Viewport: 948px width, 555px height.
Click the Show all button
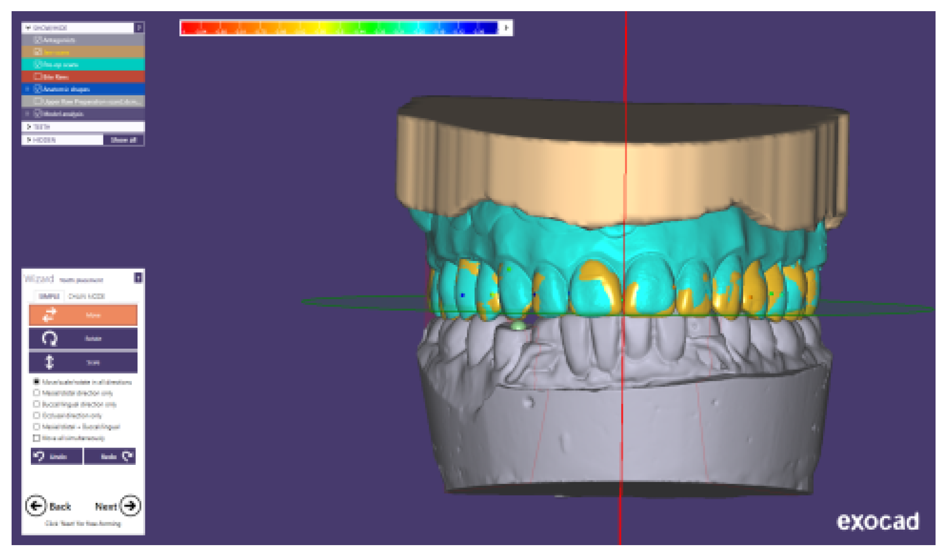[124, 140]
